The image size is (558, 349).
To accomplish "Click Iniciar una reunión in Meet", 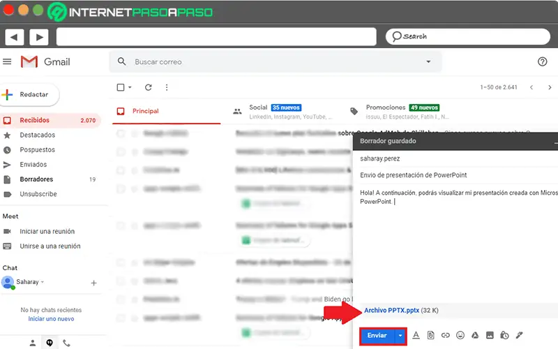I will click(47, 232).
